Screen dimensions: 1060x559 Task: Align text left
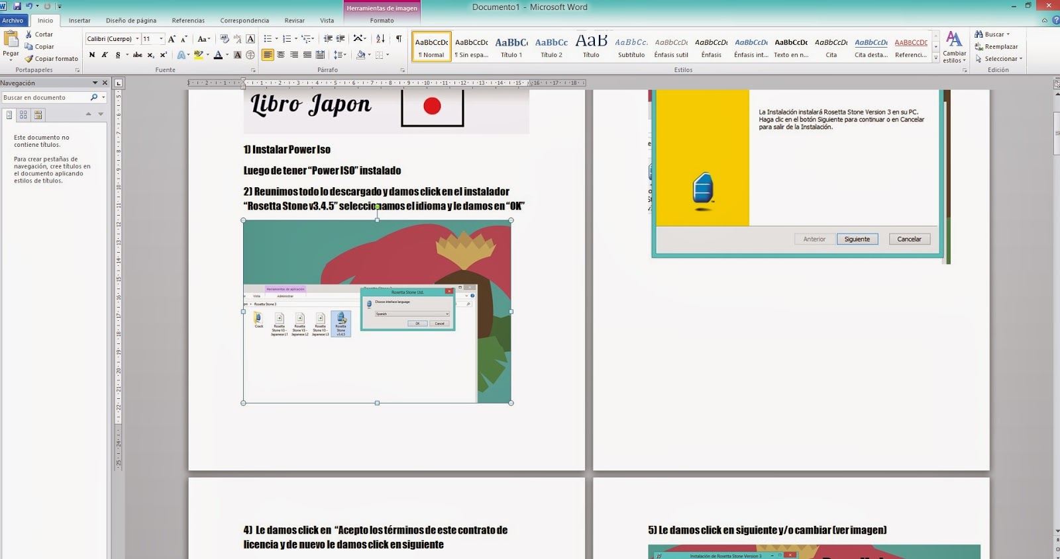268,55
